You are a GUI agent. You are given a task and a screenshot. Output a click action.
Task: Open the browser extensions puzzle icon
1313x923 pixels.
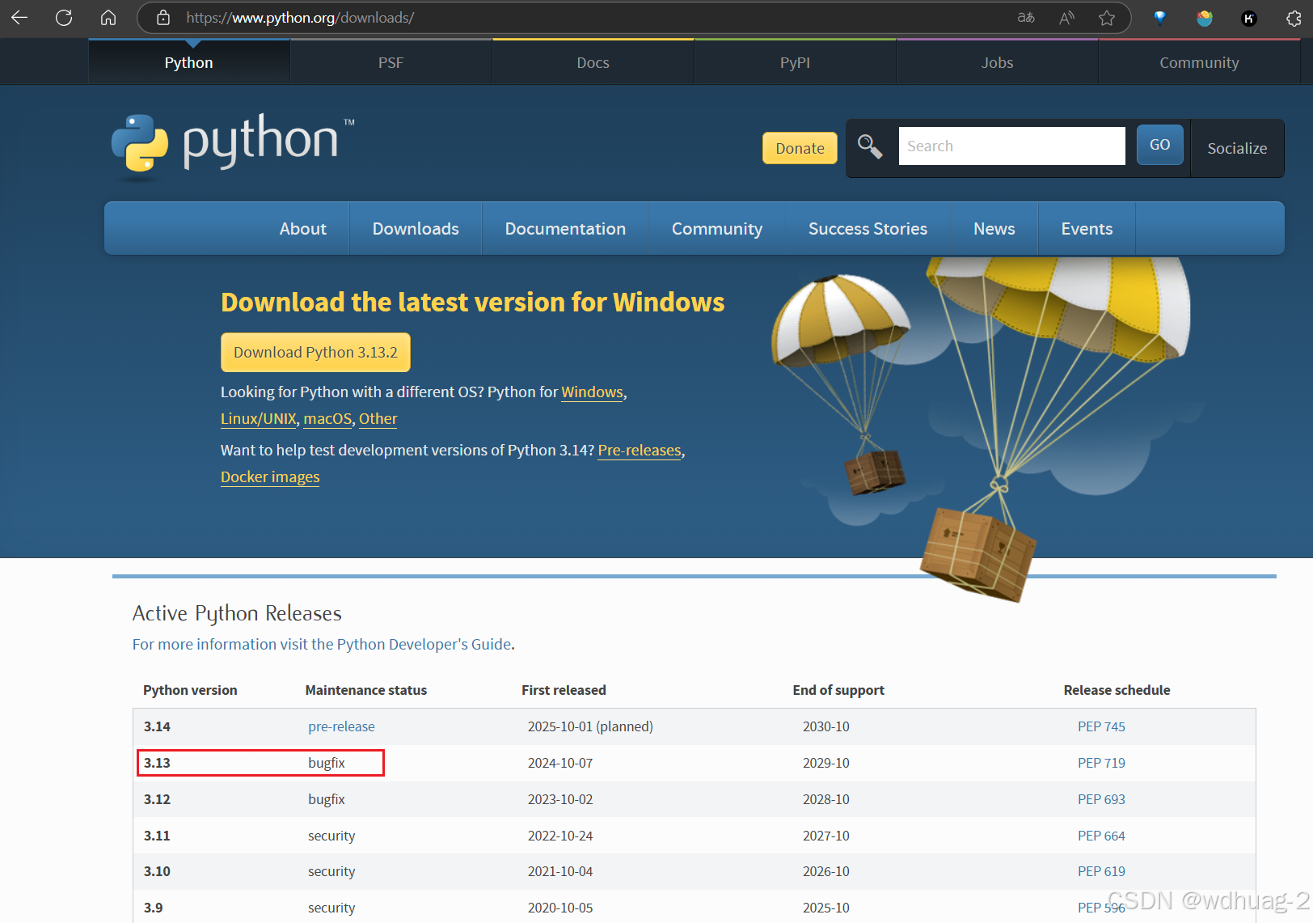click(x=1294, y=17)
